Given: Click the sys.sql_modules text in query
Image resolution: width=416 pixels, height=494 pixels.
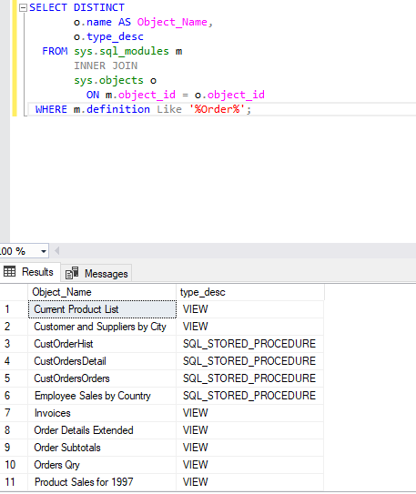Looking at the screenshot, I should (x=121, y=51).
